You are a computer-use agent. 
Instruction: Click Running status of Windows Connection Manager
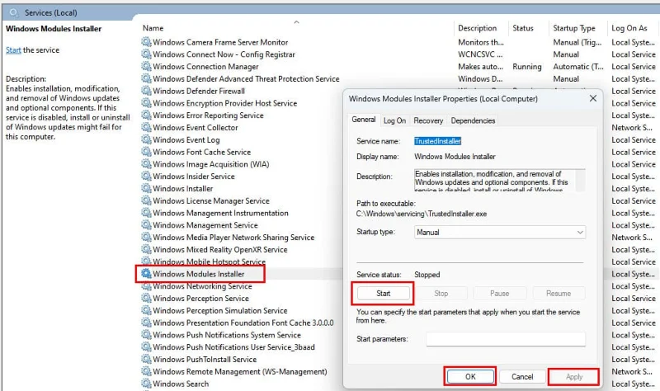(x=526, y=67)
